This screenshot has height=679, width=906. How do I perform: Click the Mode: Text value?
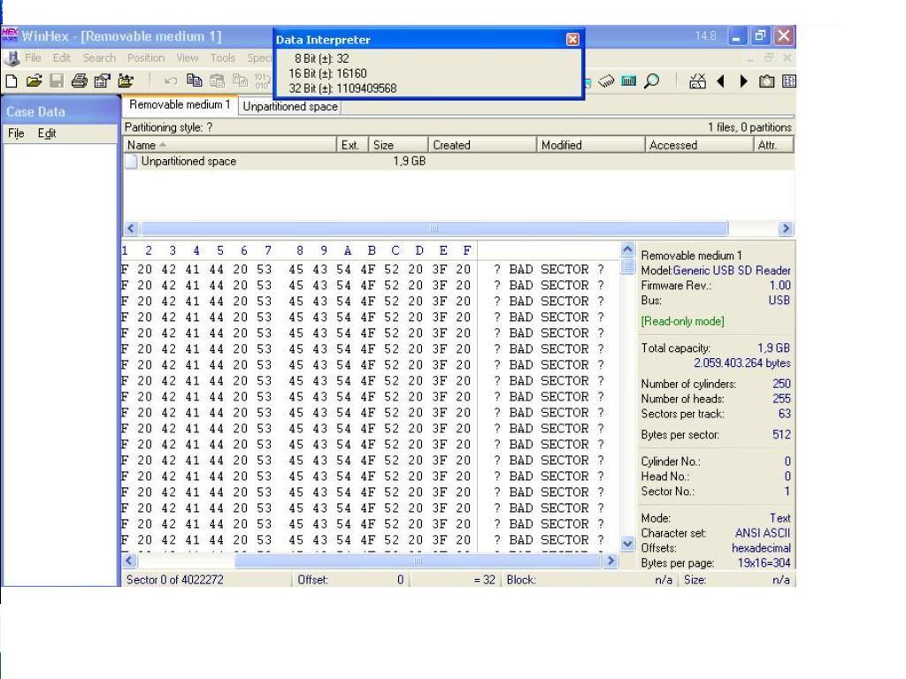[779, 518]
